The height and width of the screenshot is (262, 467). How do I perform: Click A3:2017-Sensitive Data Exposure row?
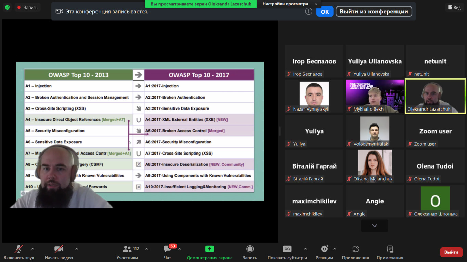click(199, 108)
